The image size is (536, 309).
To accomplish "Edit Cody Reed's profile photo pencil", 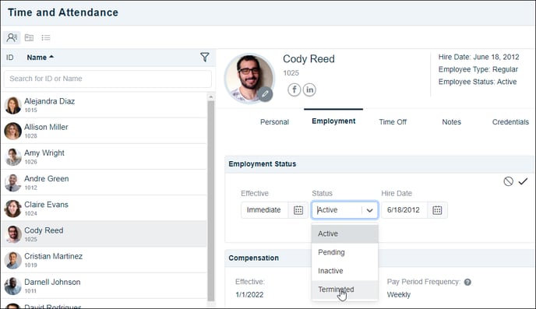I will [265, 94].
